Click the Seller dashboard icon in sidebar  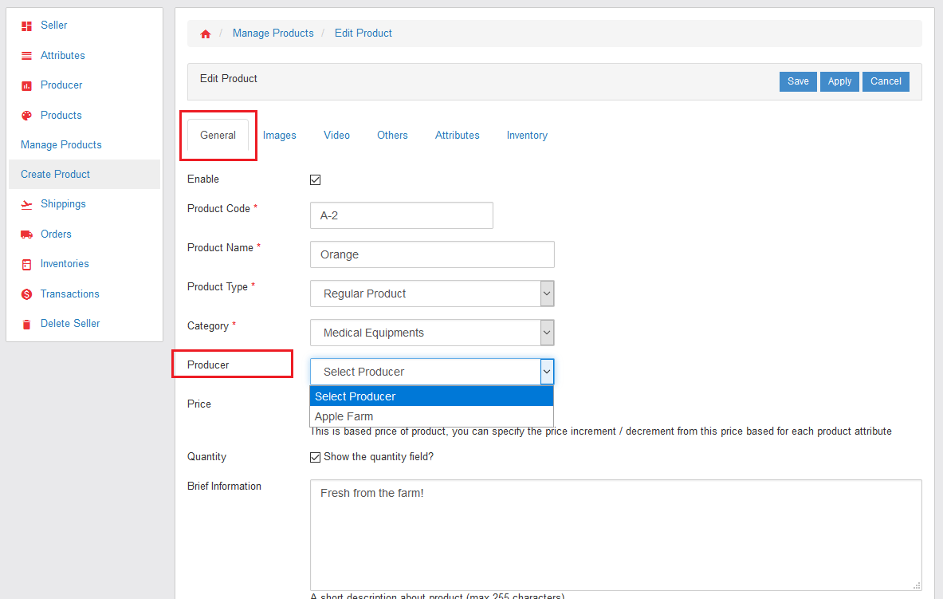click(26, 26)
